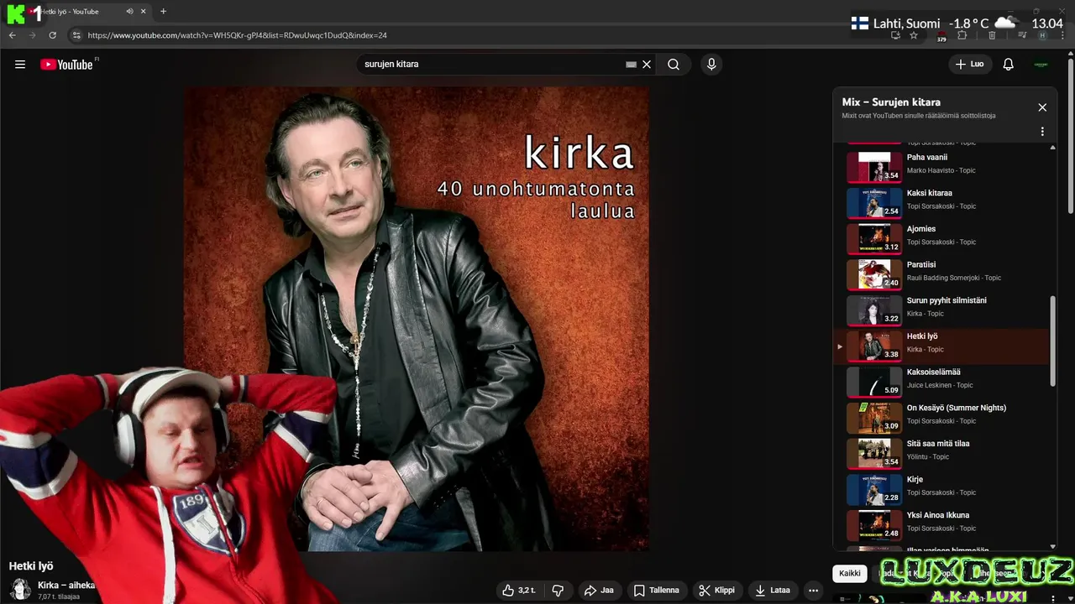
Task: Reload the page with refresh icon
Action: 52,35
